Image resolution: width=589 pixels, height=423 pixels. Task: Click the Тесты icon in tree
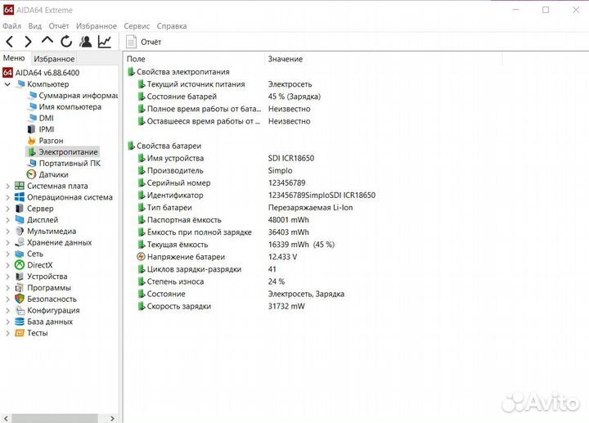click(x=20, y=333)
